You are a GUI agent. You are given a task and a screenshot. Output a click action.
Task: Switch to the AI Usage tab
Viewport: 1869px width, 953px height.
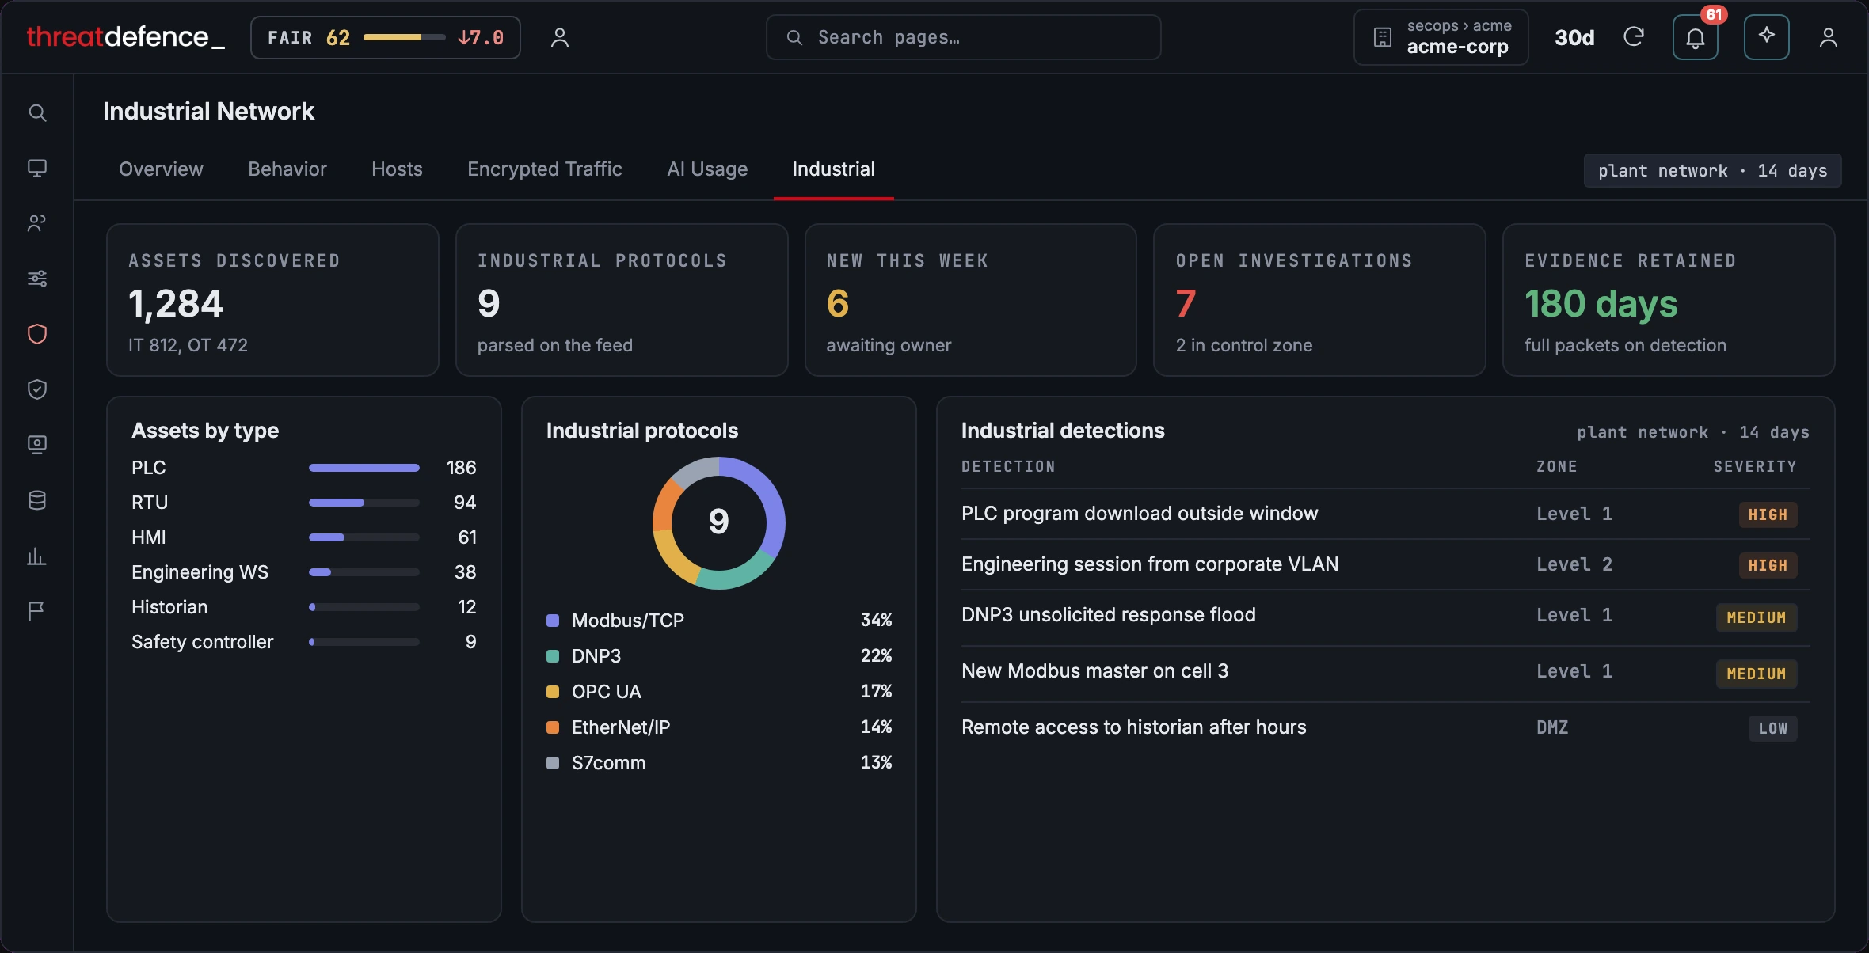pos(707,169)
